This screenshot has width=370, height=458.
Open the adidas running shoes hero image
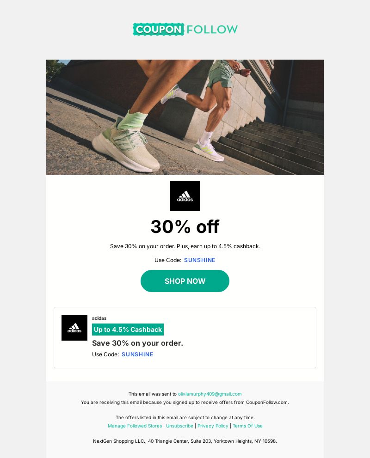pos(185,117)
